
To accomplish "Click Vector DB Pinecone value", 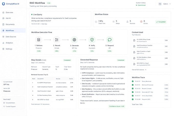I will [7, 91].
